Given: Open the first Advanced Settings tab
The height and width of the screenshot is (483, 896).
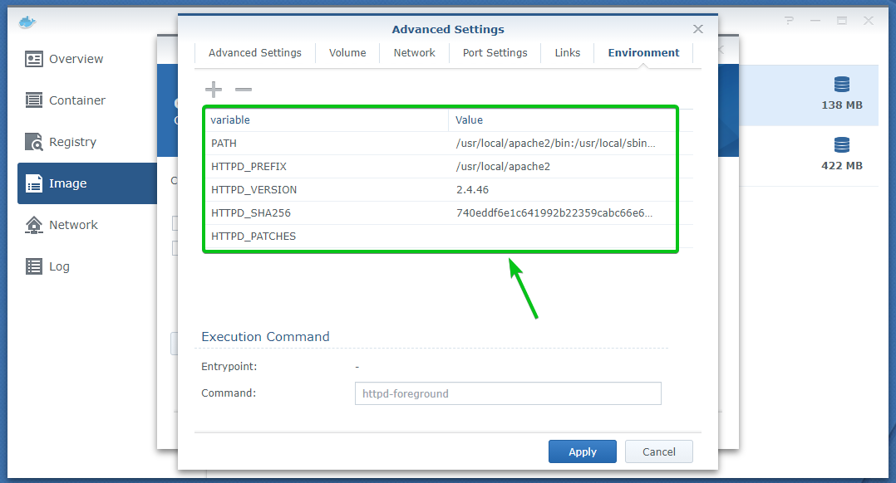Looking at the screenshot, I should (255, 53).
